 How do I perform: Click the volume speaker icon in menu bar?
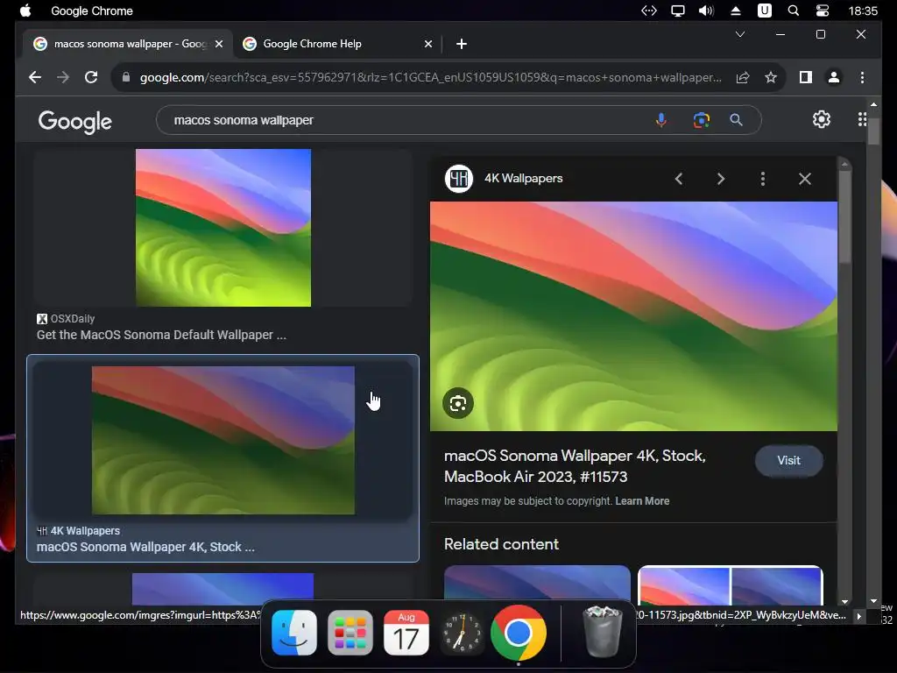pos(706,11)
